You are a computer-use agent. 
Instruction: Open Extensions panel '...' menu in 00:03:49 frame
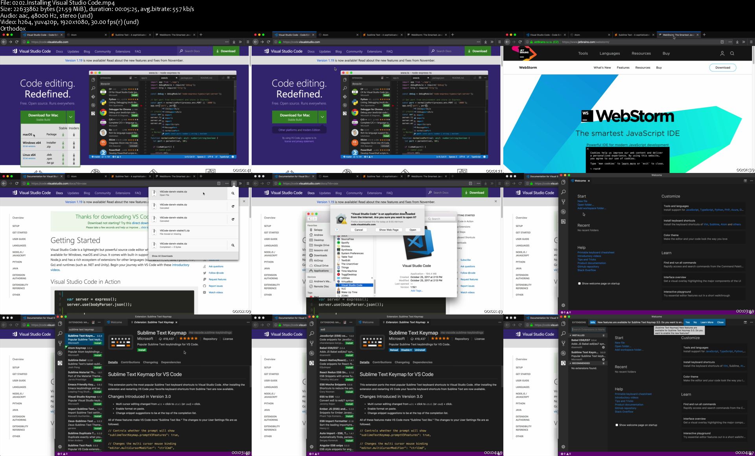click(99, 322)
